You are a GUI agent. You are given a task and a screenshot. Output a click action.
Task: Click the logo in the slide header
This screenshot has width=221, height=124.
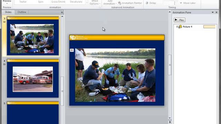(79, 38)
